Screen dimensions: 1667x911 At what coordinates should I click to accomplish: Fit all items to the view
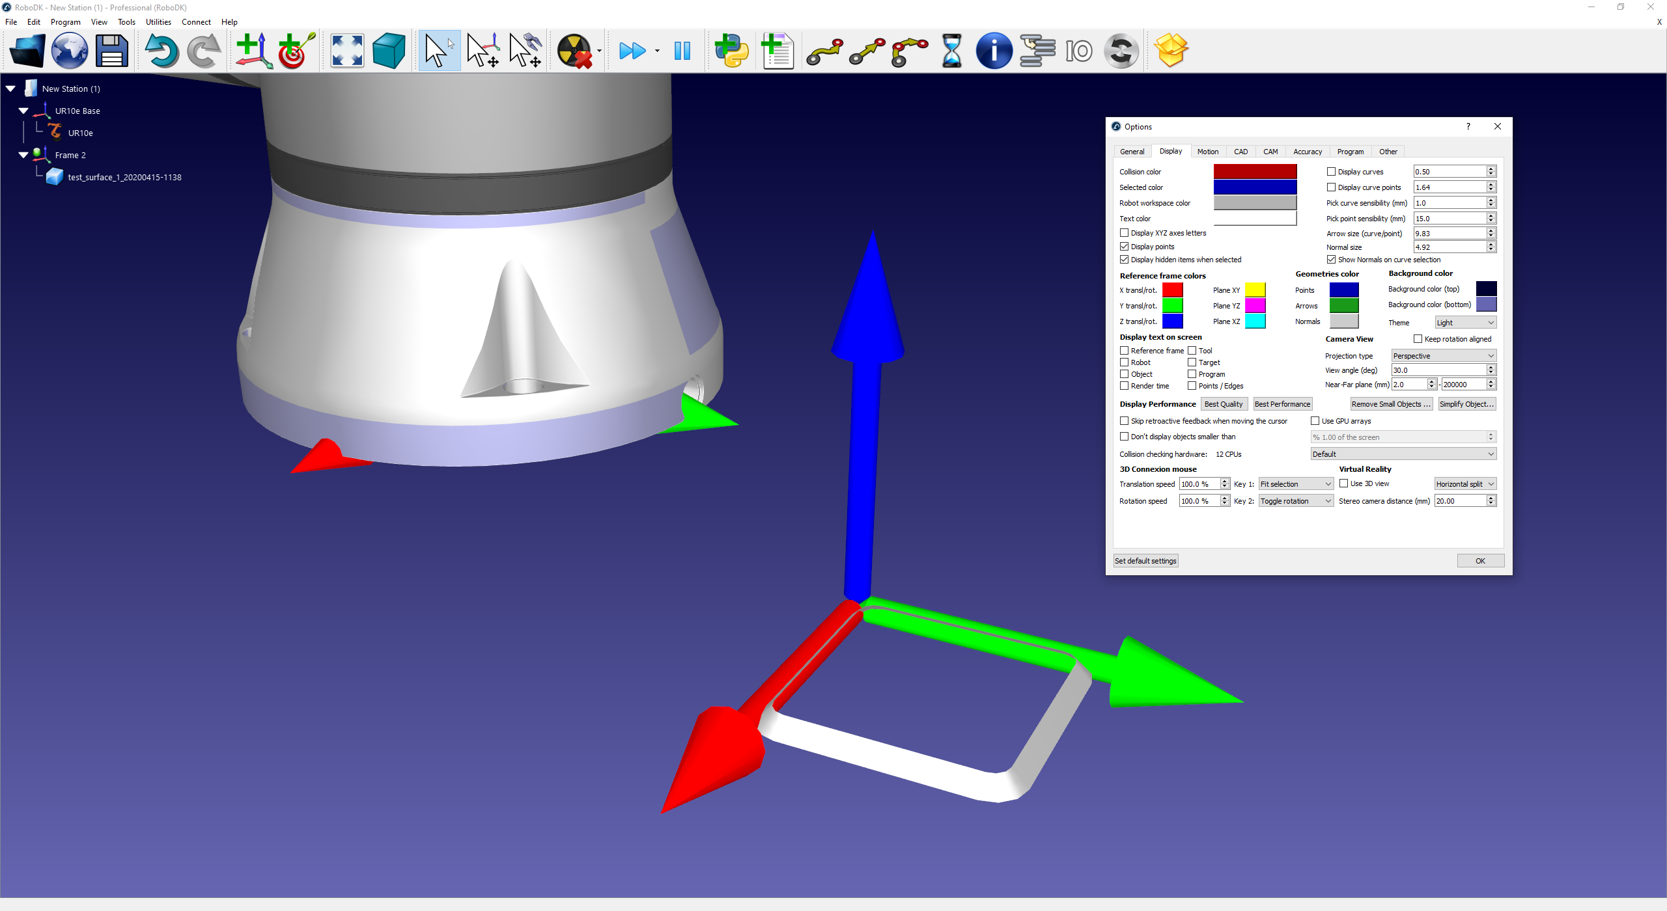coord(347,51)
